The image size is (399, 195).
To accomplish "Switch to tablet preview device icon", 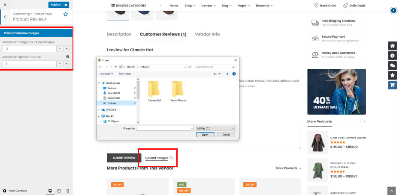I will tap(59, 190).
